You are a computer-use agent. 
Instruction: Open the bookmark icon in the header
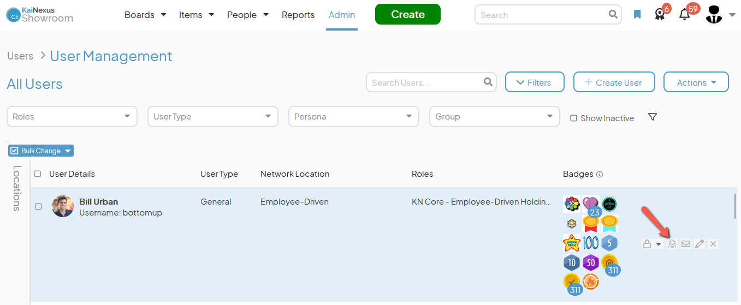[x=637, y=15]
